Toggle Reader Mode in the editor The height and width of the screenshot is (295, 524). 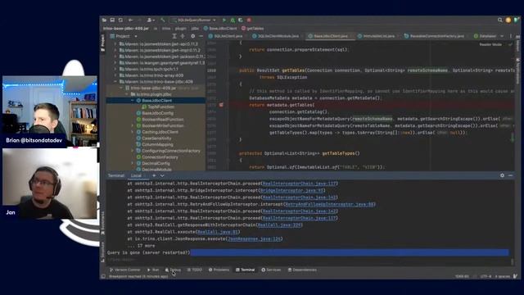[490, 44]
